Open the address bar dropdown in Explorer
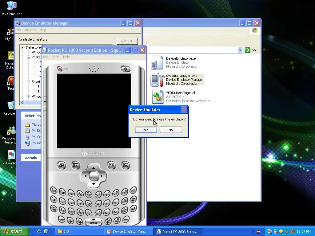This screenshot has height=236, width=315. click(240, 50)
